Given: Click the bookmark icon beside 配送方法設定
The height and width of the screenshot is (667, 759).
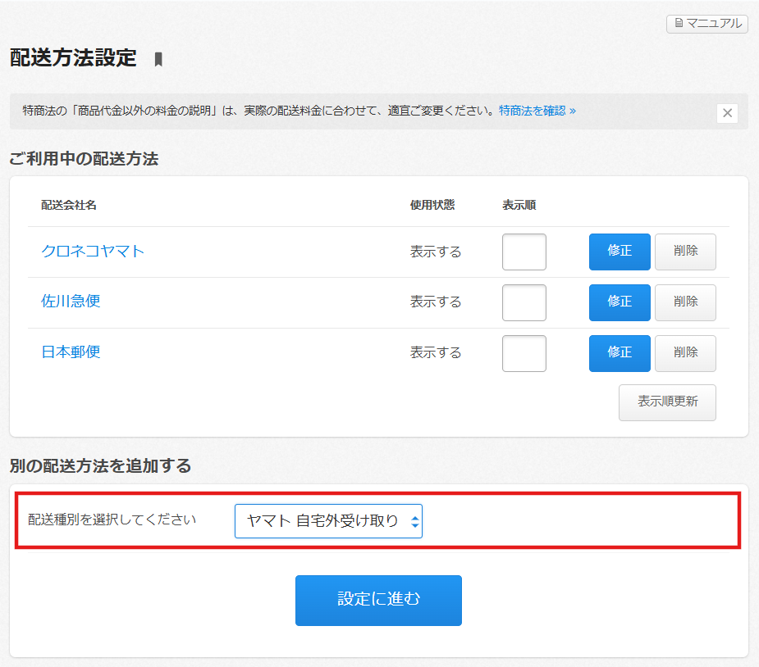Looking at the screenshot, I should pos(158,59).
